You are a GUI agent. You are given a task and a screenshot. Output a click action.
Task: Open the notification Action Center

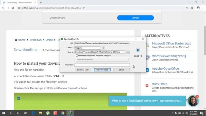201,113
